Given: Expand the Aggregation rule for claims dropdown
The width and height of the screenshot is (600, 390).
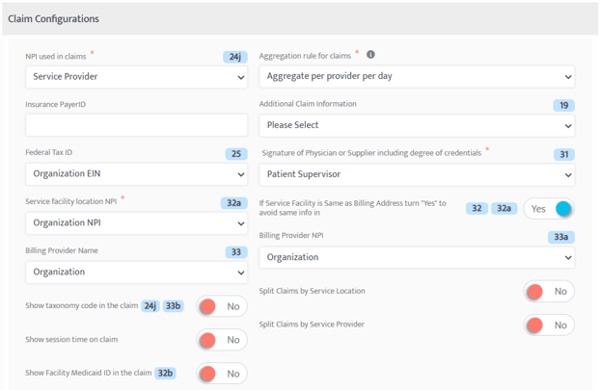Looking at the screenshot, I should (417, 76).
